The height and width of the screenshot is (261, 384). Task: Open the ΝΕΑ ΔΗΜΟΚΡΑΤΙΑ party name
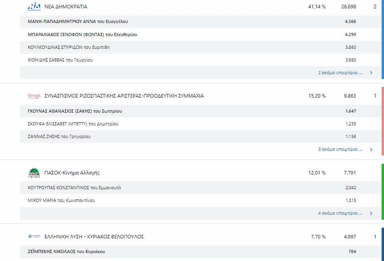tap(66, 7)
